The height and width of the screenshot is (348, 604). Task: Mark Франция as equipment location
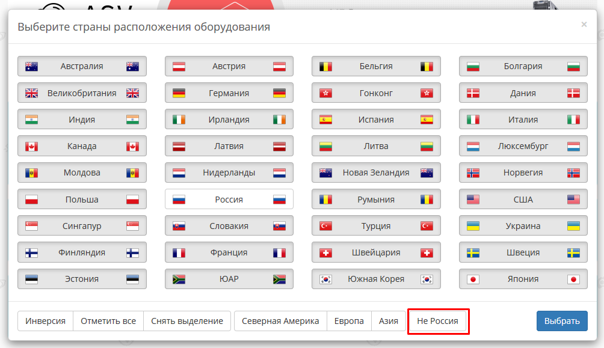(229, 252)
